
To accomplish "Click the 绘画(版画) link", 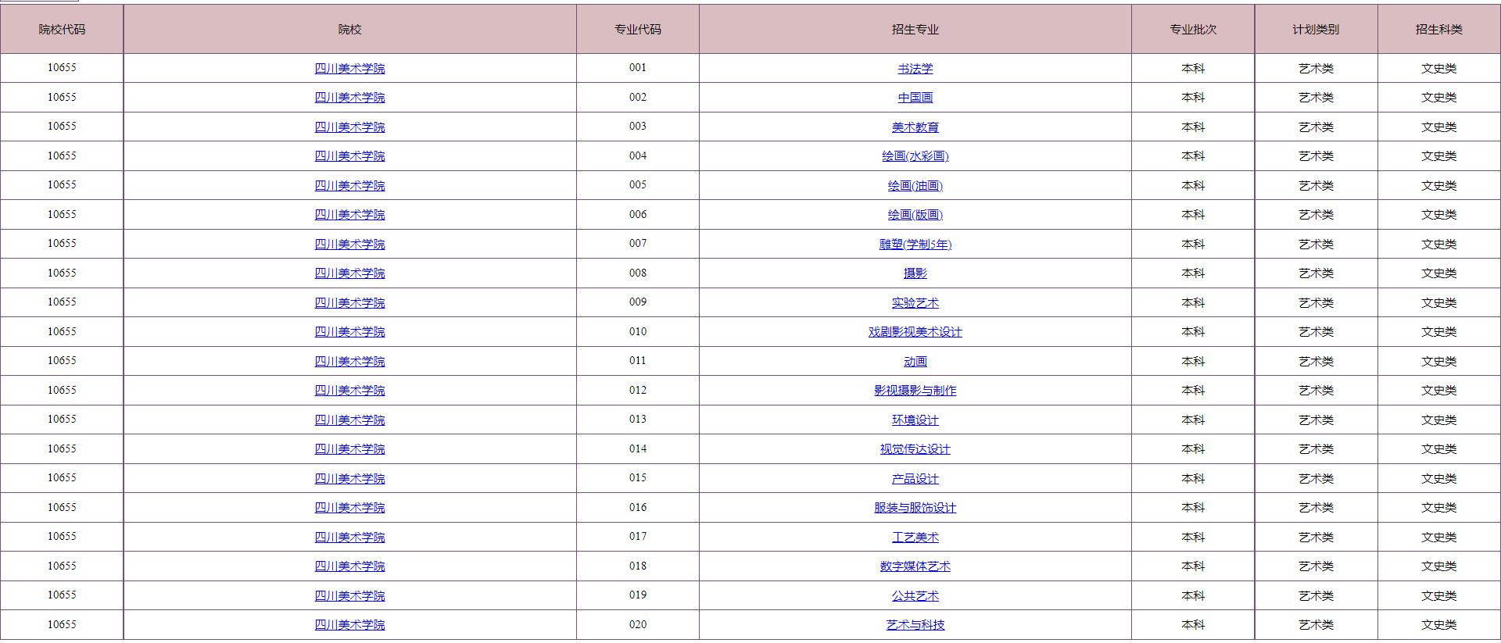I will click(x=915, y=215).
